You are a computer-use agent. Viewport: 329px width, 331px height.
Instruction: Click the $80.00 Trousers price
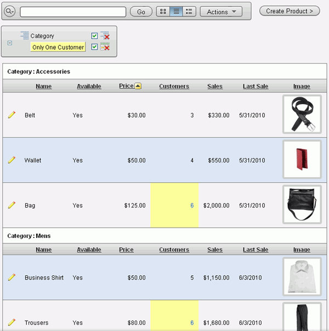(137, 323)
